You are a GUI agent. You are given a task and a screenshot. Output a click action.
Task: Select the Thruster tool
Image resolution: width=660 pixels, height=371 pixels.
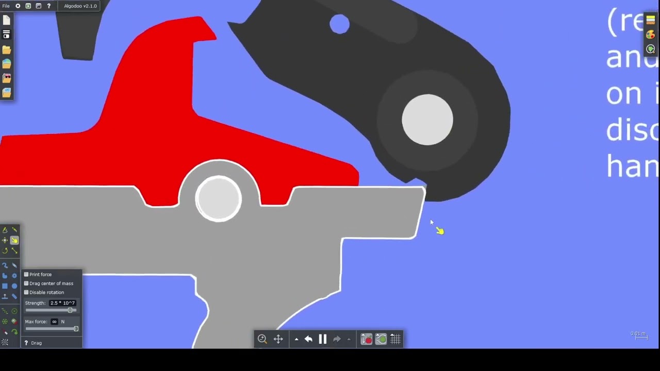tap(14, 322)
